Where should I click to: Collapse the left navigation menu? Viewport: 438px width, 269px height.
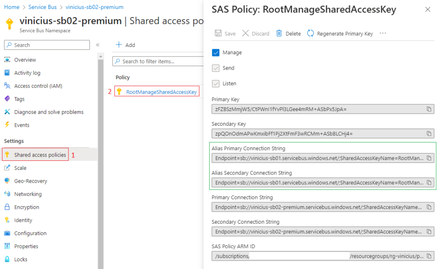coord(98,45)
